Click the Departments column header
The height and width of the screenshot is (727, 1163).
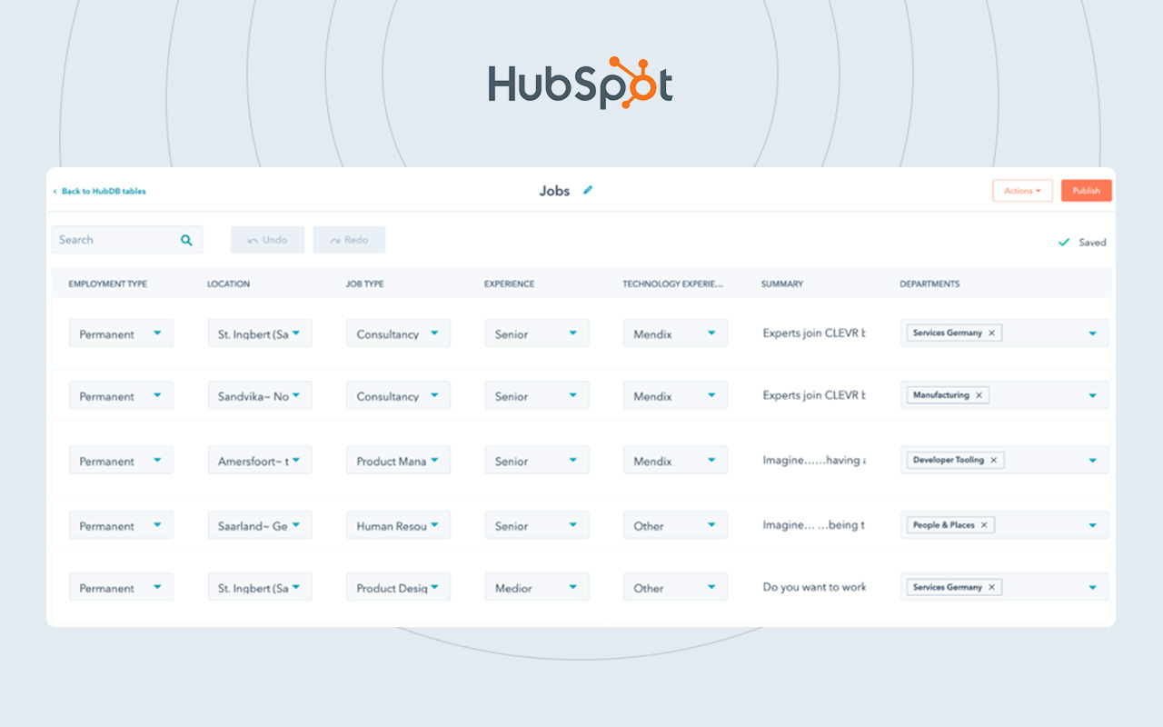click(x=929, y=284)
